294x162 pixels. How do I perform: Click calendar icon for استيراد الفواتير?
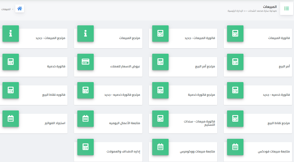point(10,119)
